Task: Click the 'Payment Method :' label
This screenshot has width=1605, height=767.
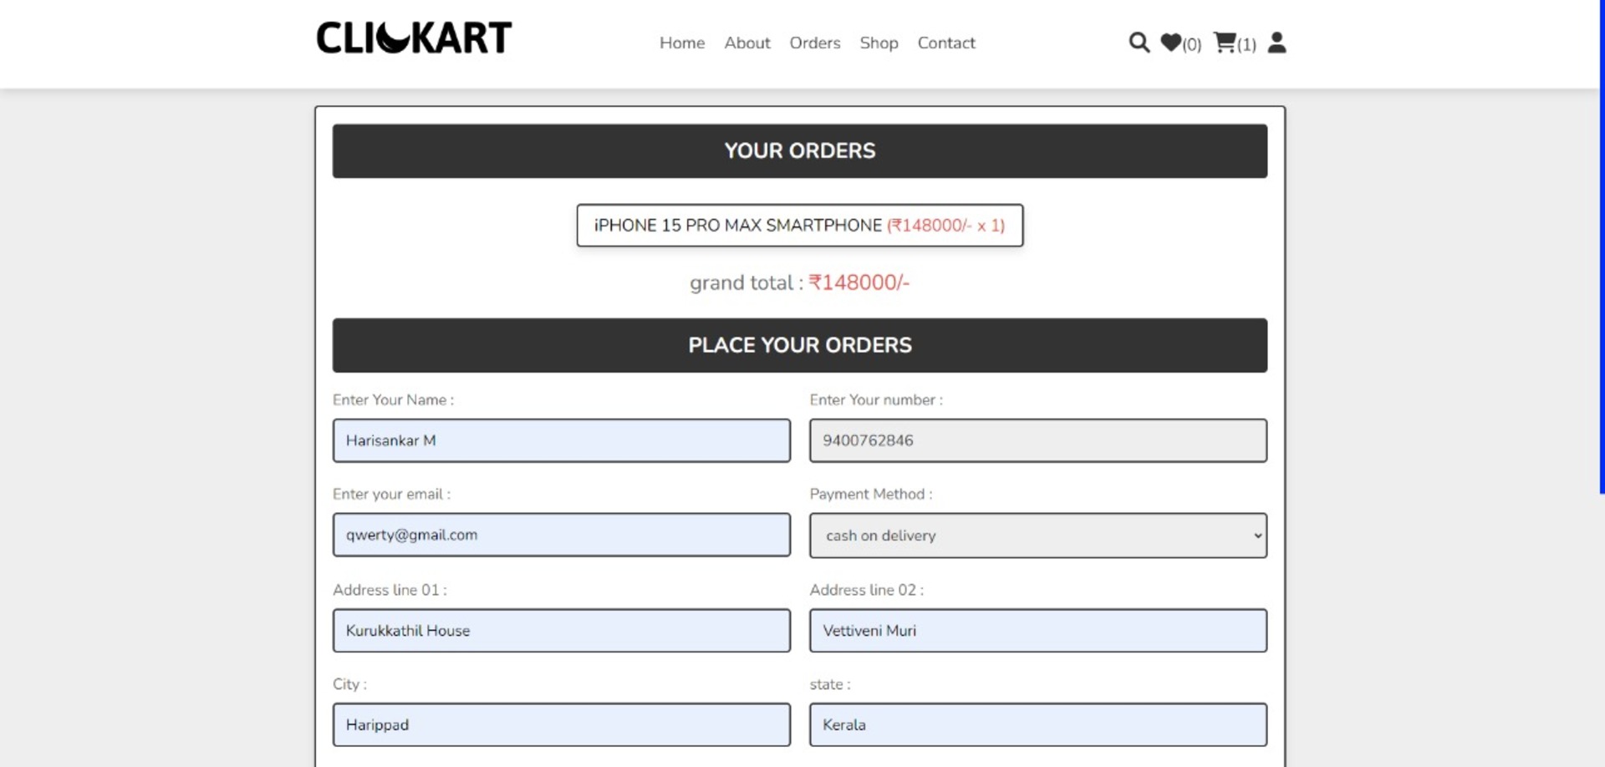Action: 871,495
